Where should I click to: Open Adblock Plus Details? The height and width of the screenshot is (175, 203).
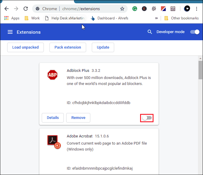(x=53, y=118)
